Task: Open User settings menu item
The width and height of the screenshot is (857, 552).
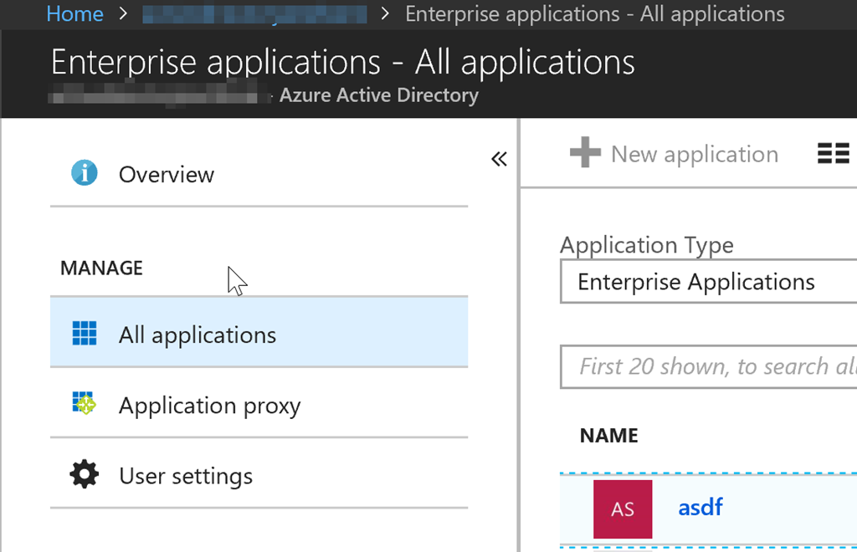Action: pyautogui.click(x=259, y=473)
